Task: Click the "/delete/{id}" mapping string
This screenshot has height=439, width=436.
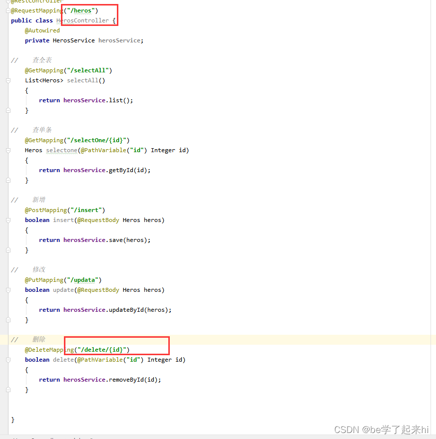Action: click(102, 350)
